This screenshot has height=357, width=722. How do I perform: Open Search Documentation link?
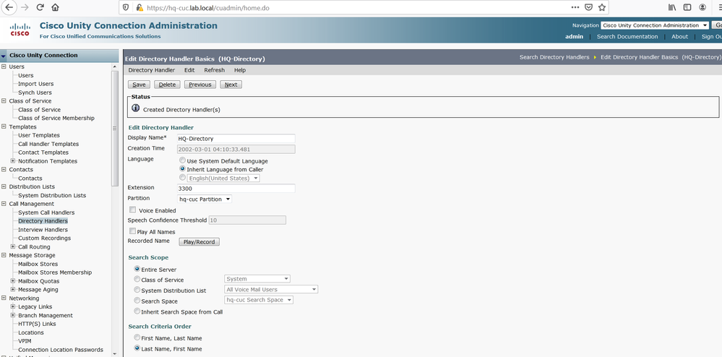(627, 36)
